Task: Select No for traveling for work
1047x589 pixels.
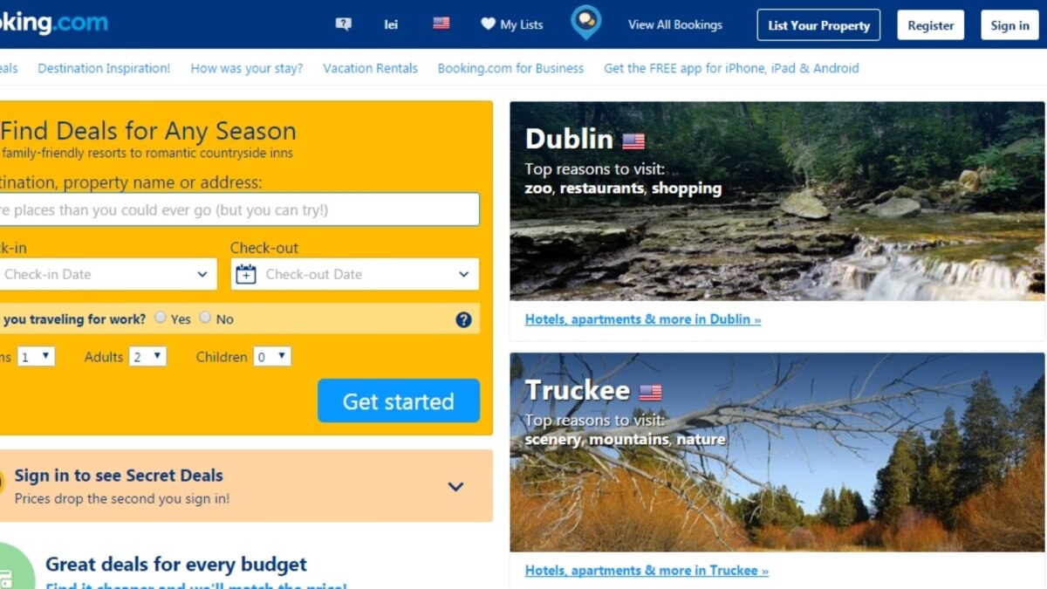Action: pyautogui.click(x=205, y=318)
